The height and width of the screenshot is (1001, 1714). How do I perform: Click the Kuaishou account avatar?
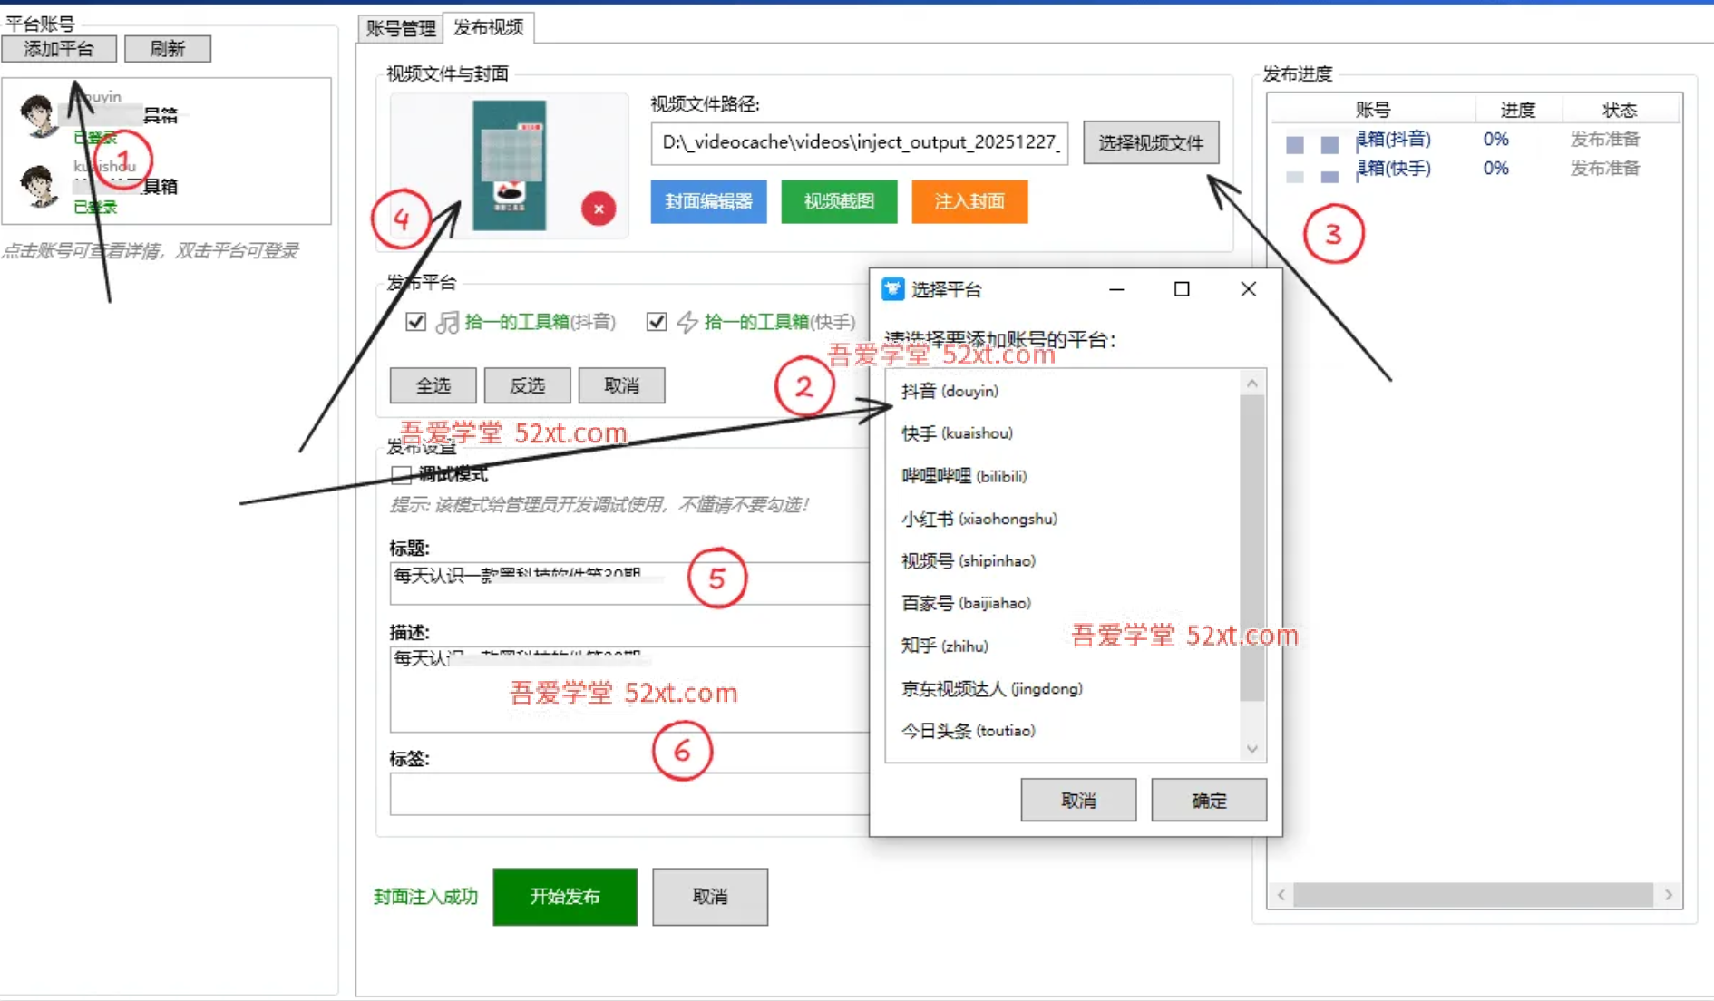(x=38, y=185)
